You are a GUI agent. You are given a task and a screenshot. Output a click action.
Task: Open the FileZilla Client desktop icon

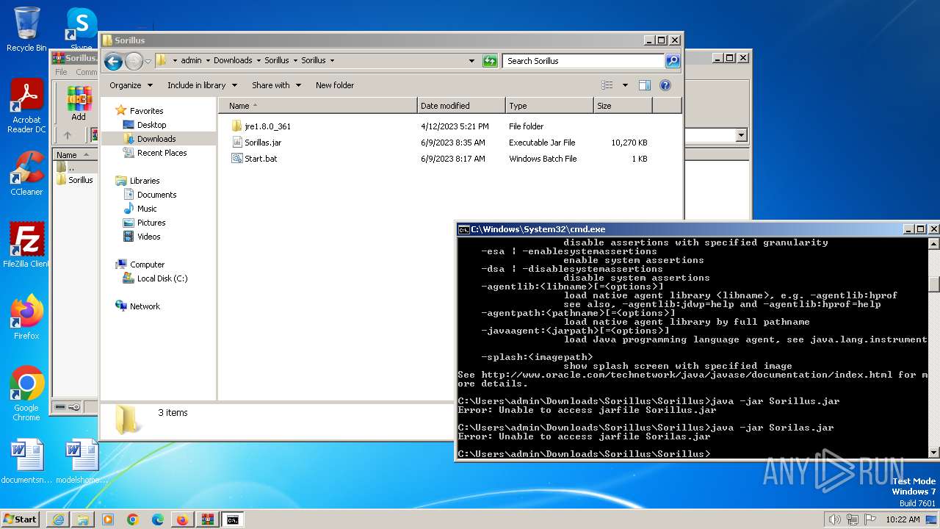tap(26, 245)
